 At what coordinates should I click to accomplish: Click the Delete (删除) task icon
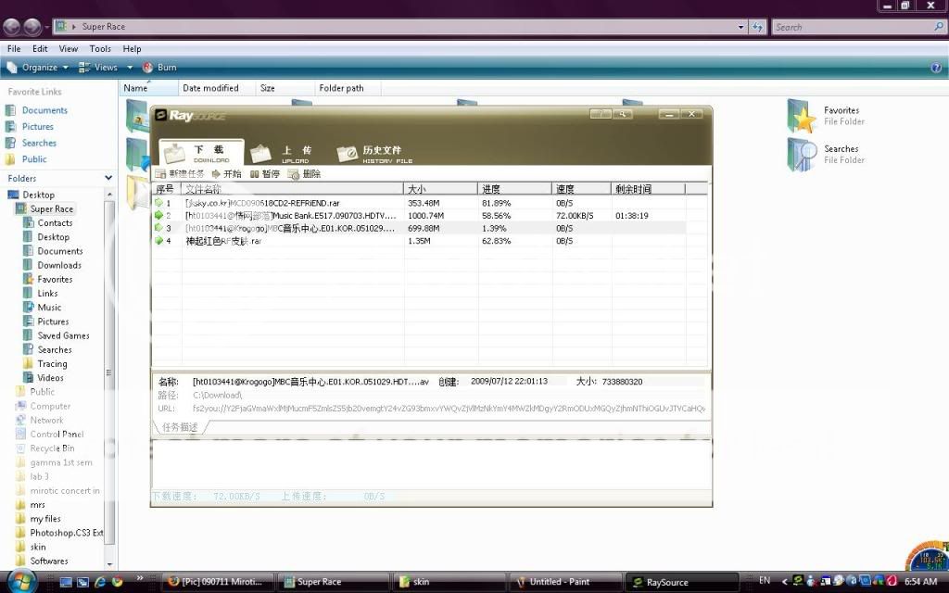(x=295, y=174)
